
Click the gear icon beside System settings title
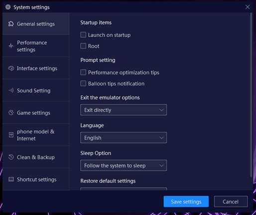tap(8, 7)
